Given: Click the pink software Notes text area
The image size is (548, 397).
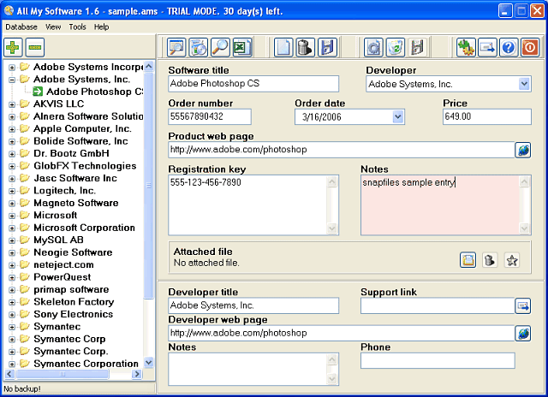Looking at the screenshot, I should pos(440,205).
